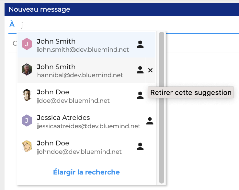
Task: Choose John Smith with the hannibal address
Action: (x=80, y=71)
